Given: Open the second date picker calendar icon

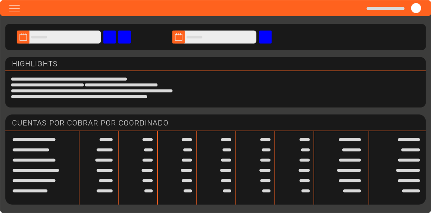Looking at the screenshot, I should coord(178,37).
